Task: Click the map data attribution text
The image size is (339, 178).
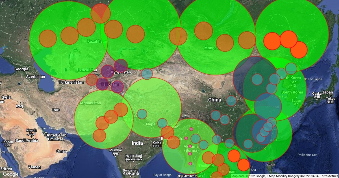Action: (x=284, y=176)
